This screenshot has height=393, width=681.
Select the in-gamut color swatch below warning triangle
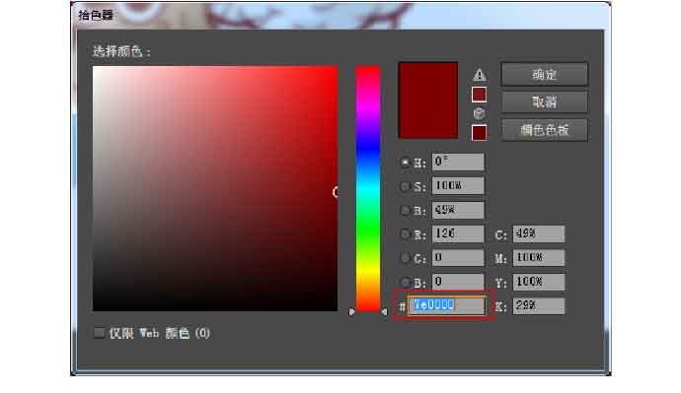479,95
